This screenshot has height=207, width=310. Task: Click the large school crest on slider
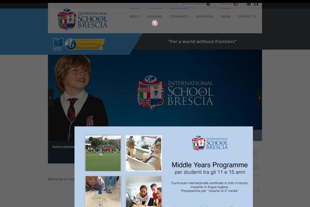click(x=151, y=92)
